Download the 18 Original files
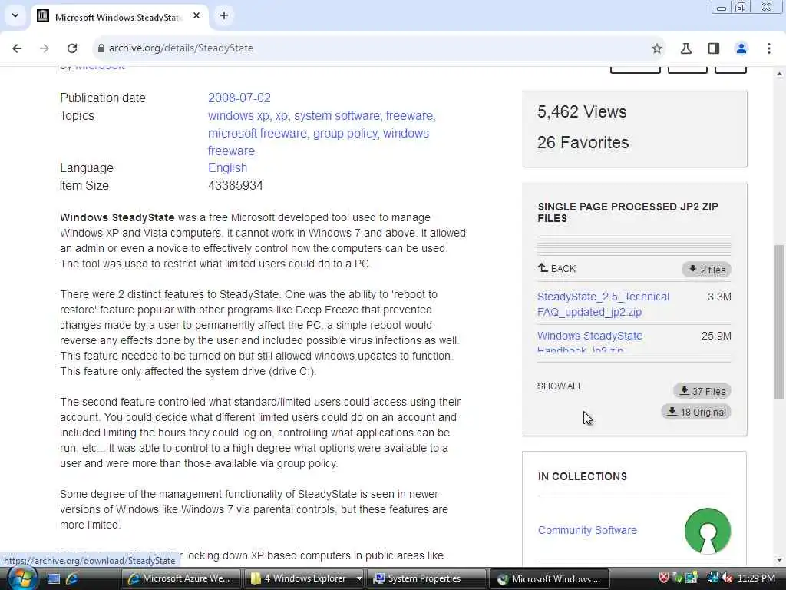786x590 pixels. 695,412
